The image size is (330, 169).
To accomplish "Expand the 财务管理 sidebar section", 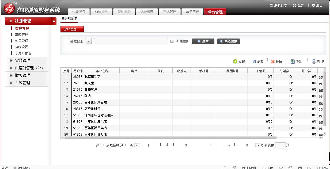I will click(22, 75).
